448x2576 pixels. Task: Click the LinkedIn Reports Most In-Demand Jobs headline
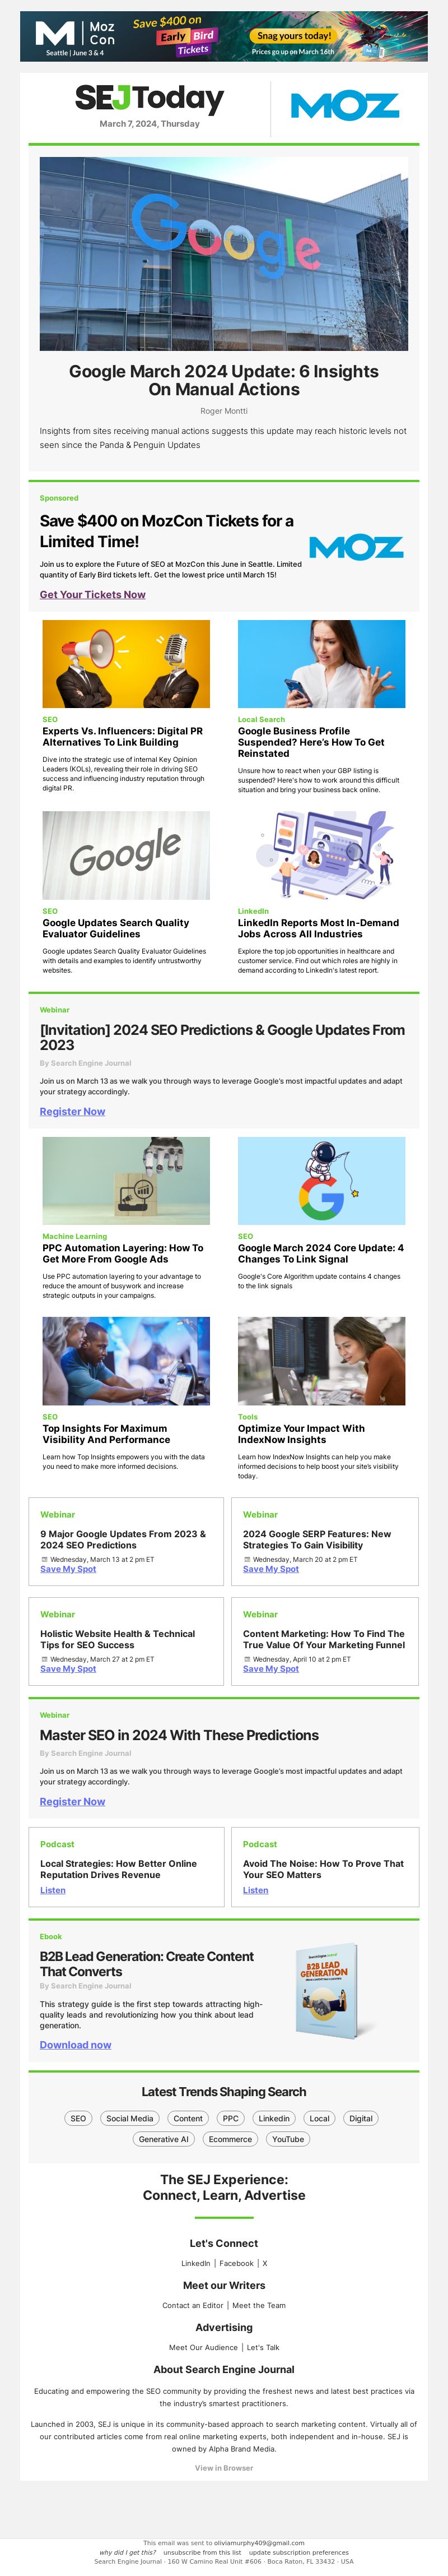[318, 928]
